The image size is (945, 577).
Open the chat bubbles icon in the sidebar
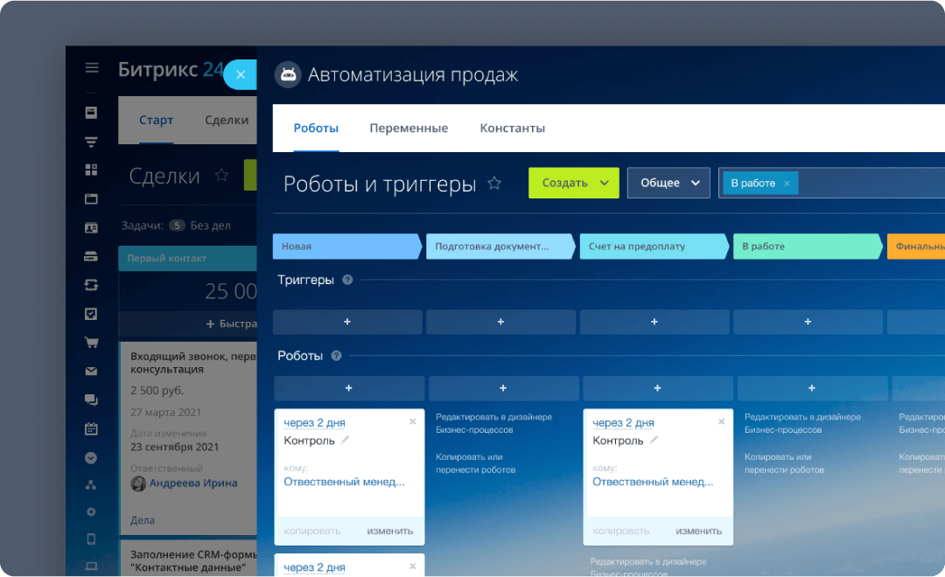[x=91, y=400]
